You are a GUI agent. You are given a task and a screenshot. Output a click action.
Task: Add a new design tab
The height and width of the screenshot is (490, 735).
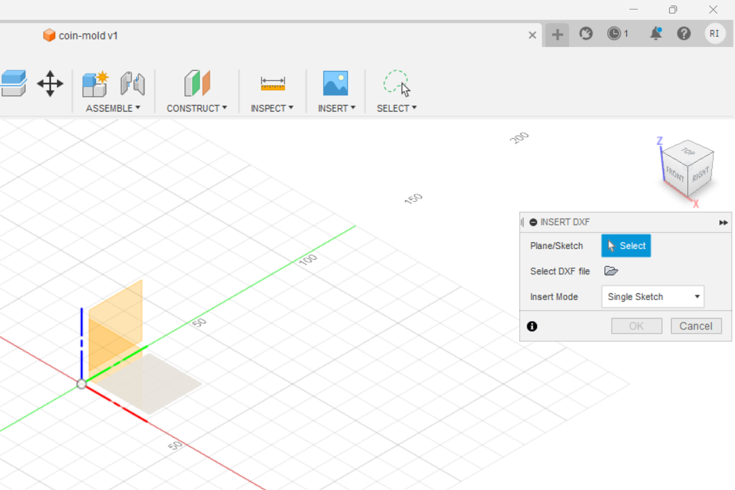coord(557,34)
